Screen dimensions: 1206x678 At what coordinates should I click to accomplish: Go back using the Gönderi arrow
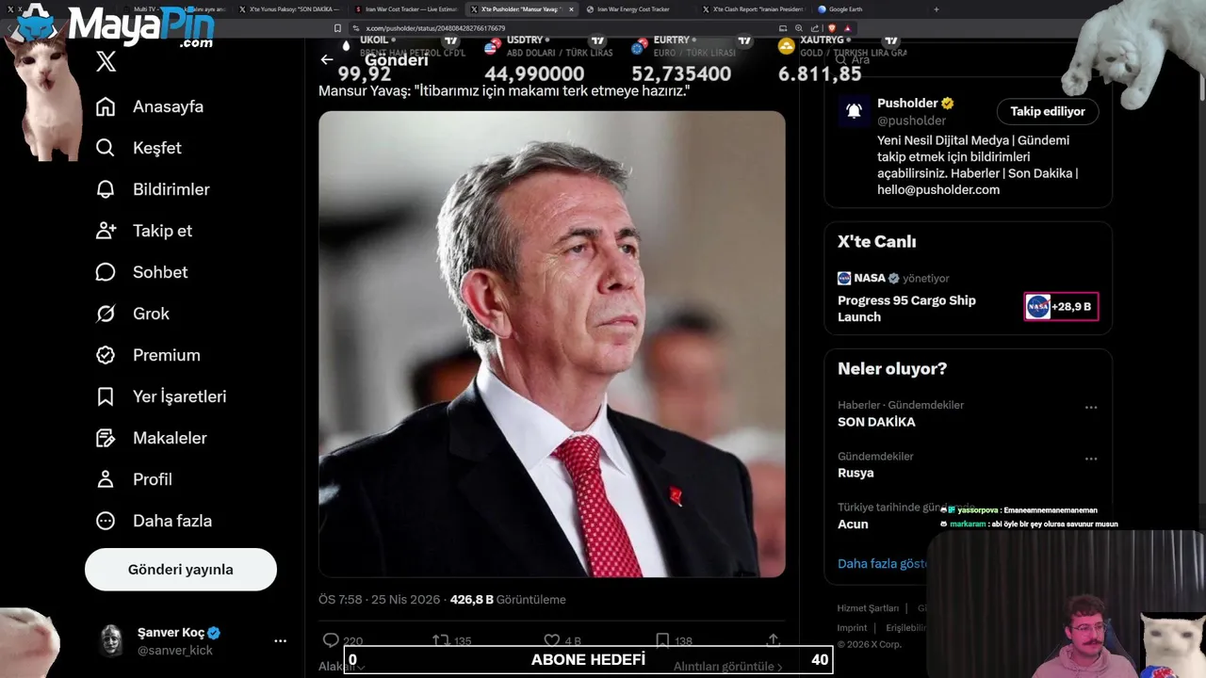point(327,59)
